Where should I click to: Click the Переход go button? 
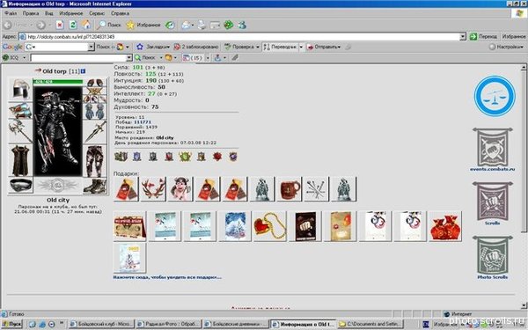(x=483, y=36)
